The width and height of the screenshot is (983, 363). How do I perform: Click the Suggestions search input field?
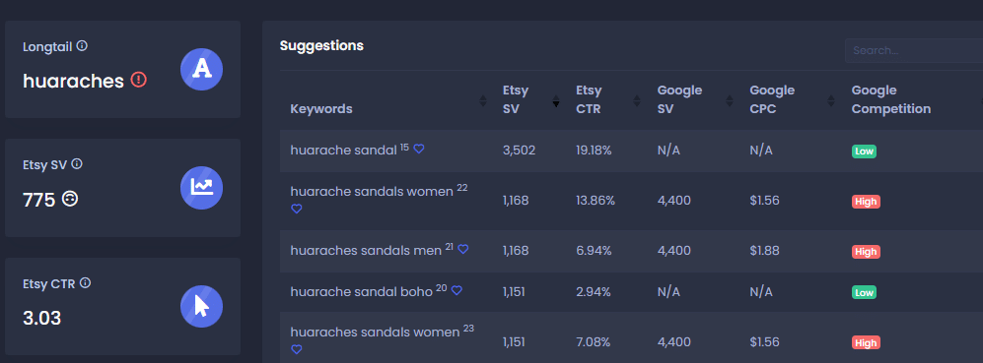[x=914, y=51]
